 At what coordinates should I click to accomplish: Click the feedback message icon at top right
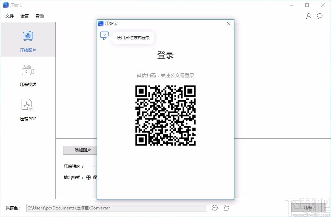(x=320, y=16)
